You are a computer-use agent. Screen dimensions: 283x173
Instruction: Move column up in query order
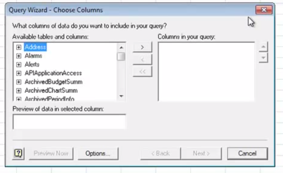(x=263, y=47)
